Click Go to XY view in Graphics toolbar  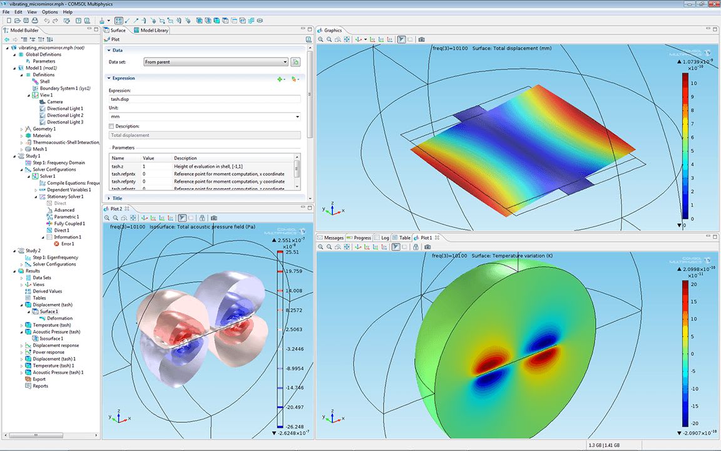(372, 39)
